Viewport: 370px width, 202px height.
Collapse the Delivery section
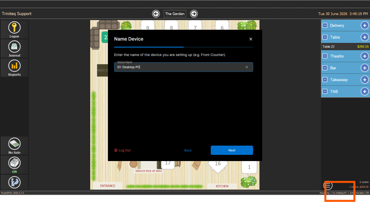(x=325, y=26)
